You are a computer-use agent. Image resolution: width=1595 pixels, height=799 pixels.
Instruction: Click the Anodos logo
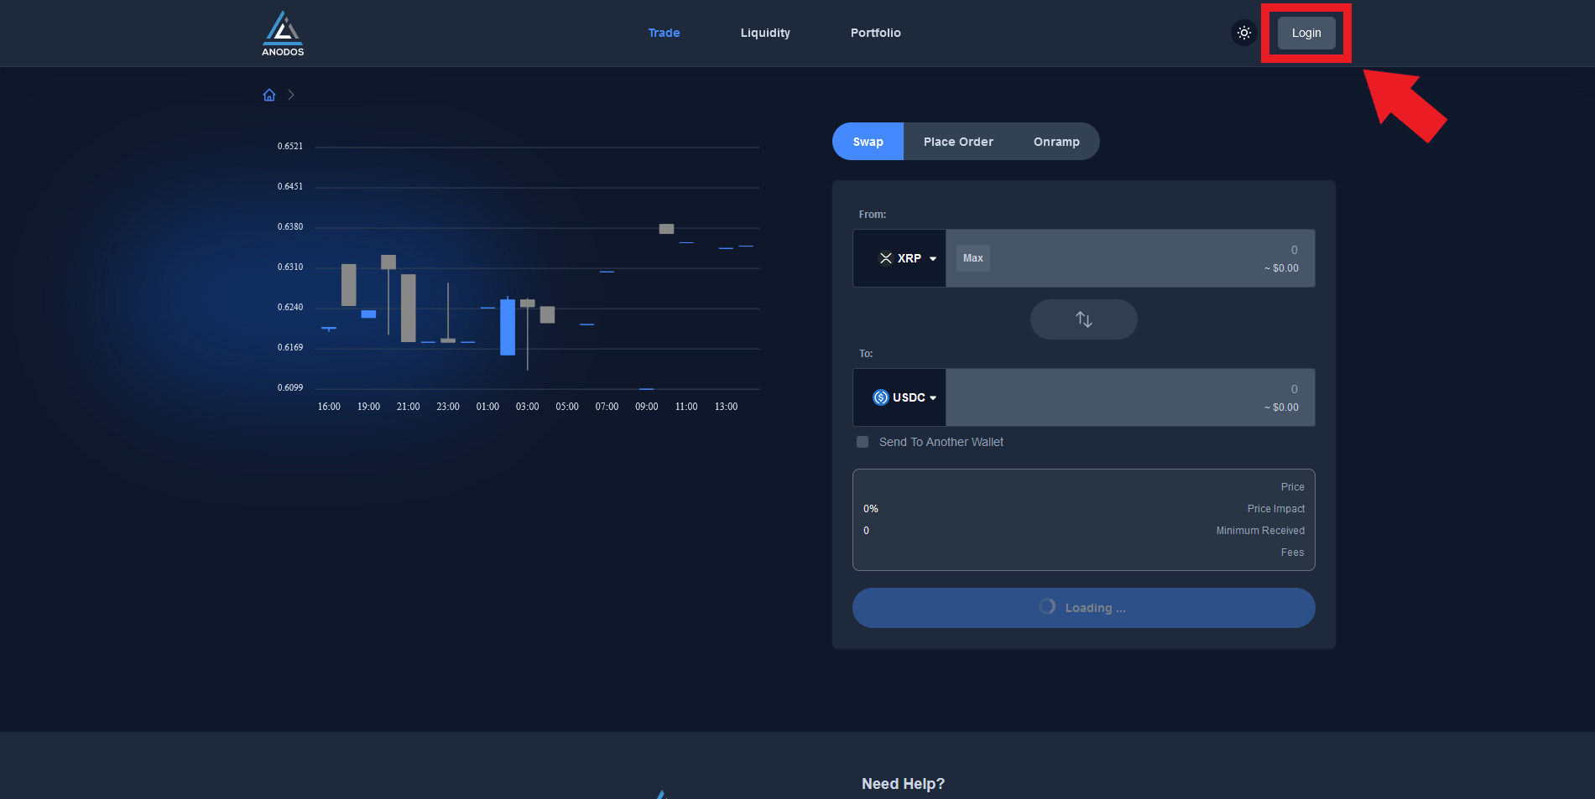(x=283, y=34)
